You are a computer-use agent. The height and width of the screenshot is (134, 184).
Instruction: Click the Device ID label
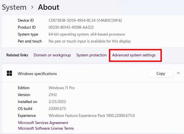click(26, 20)
